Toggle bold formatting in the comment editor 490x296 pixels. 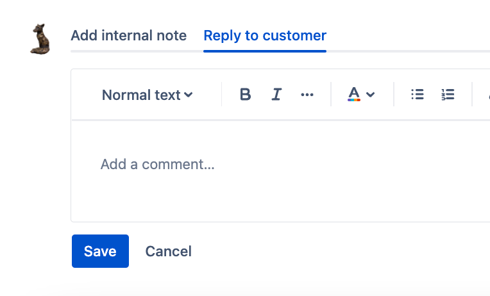pos(245,94)
